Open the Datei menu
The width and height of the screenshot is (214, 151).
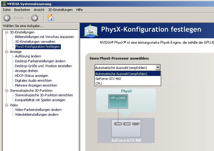(7, 10)
